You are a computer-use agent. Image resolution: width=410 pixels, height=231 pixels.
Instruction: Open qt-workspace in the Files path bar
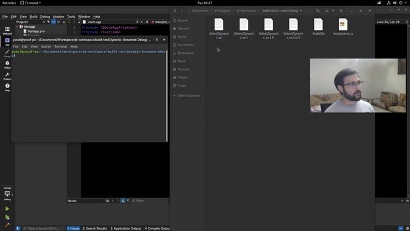pyautogui.click(x=246, y=11)
